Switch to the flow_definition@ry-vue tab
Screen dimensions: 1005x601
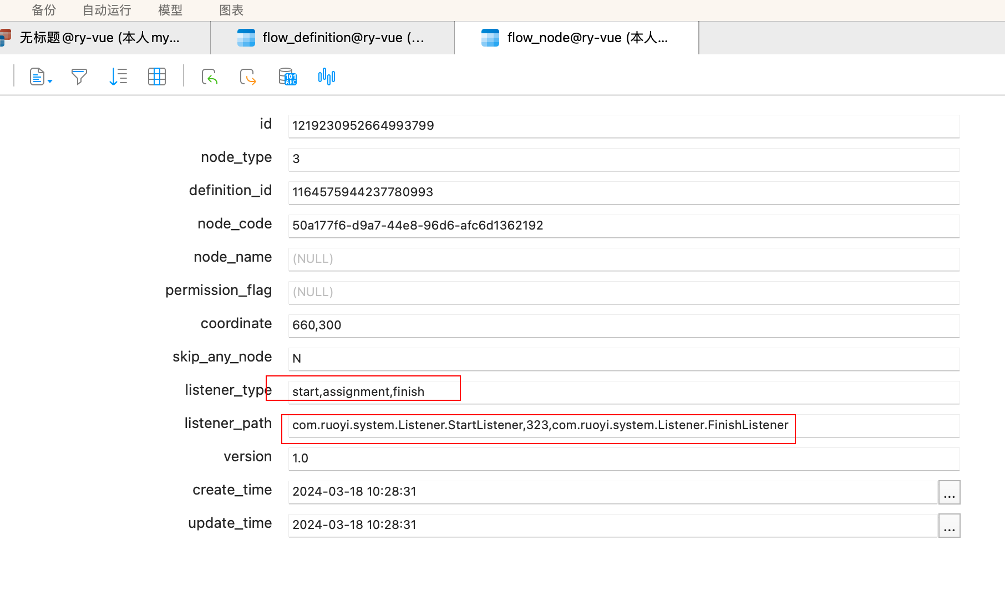333,38
